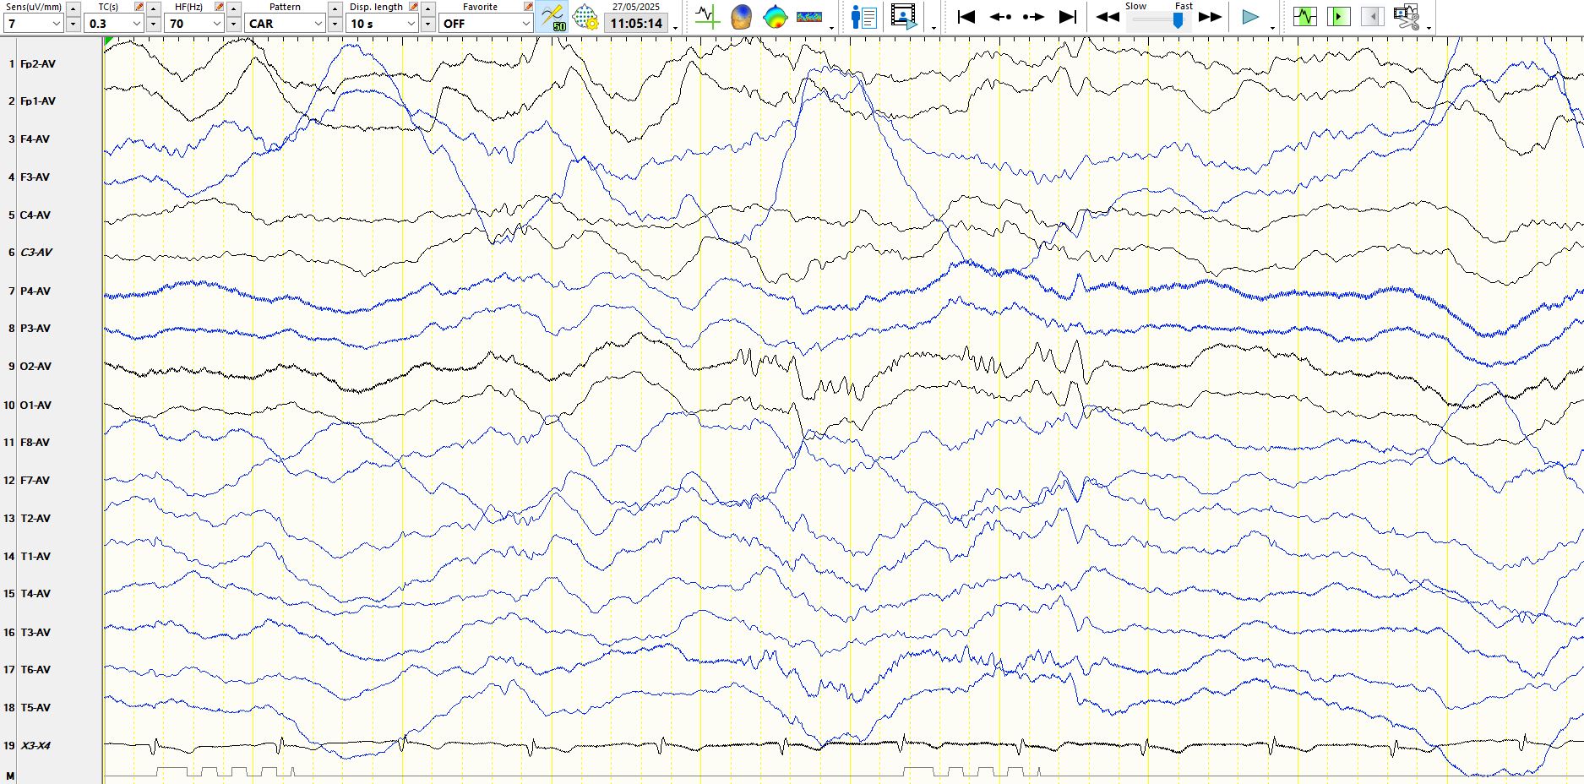The width and height of the screenshot is (1584, 784).
Task: Edit the Favorite setting pencil icon
Action: [x=529, y=7]
